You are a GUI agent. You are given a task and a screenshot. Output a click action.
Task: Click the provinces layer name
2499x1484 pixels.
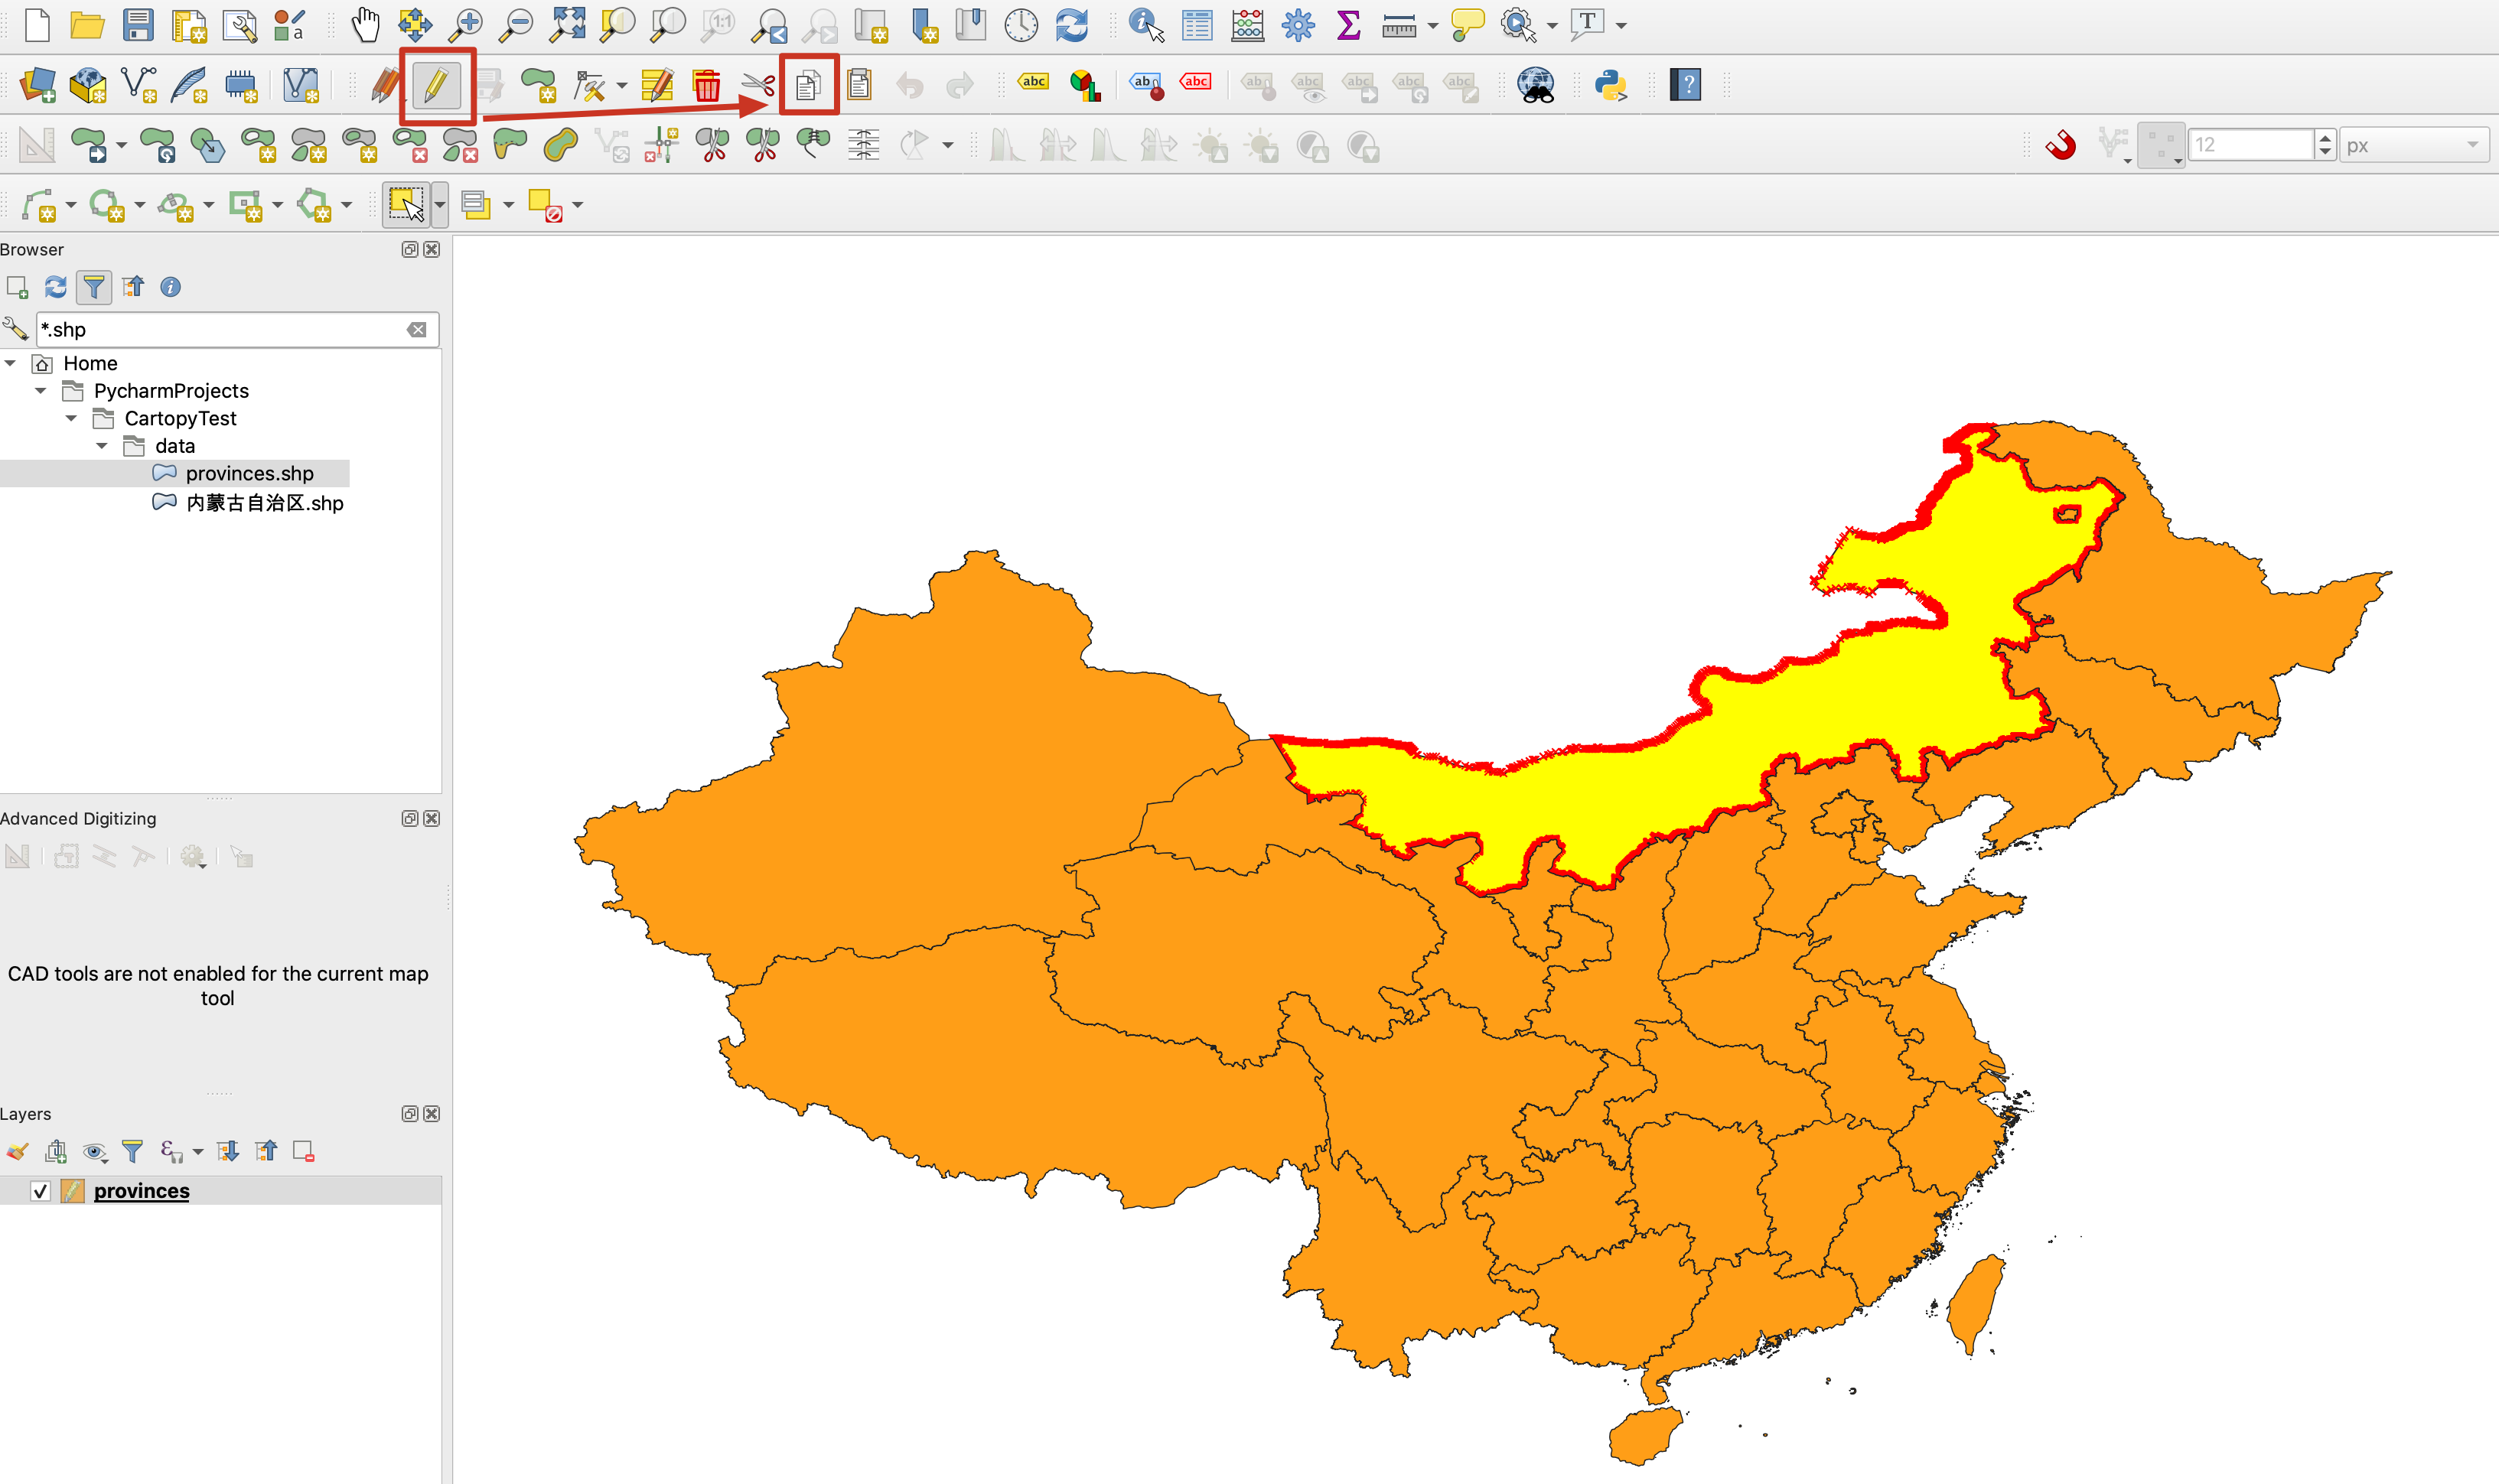coord(141,1191)
